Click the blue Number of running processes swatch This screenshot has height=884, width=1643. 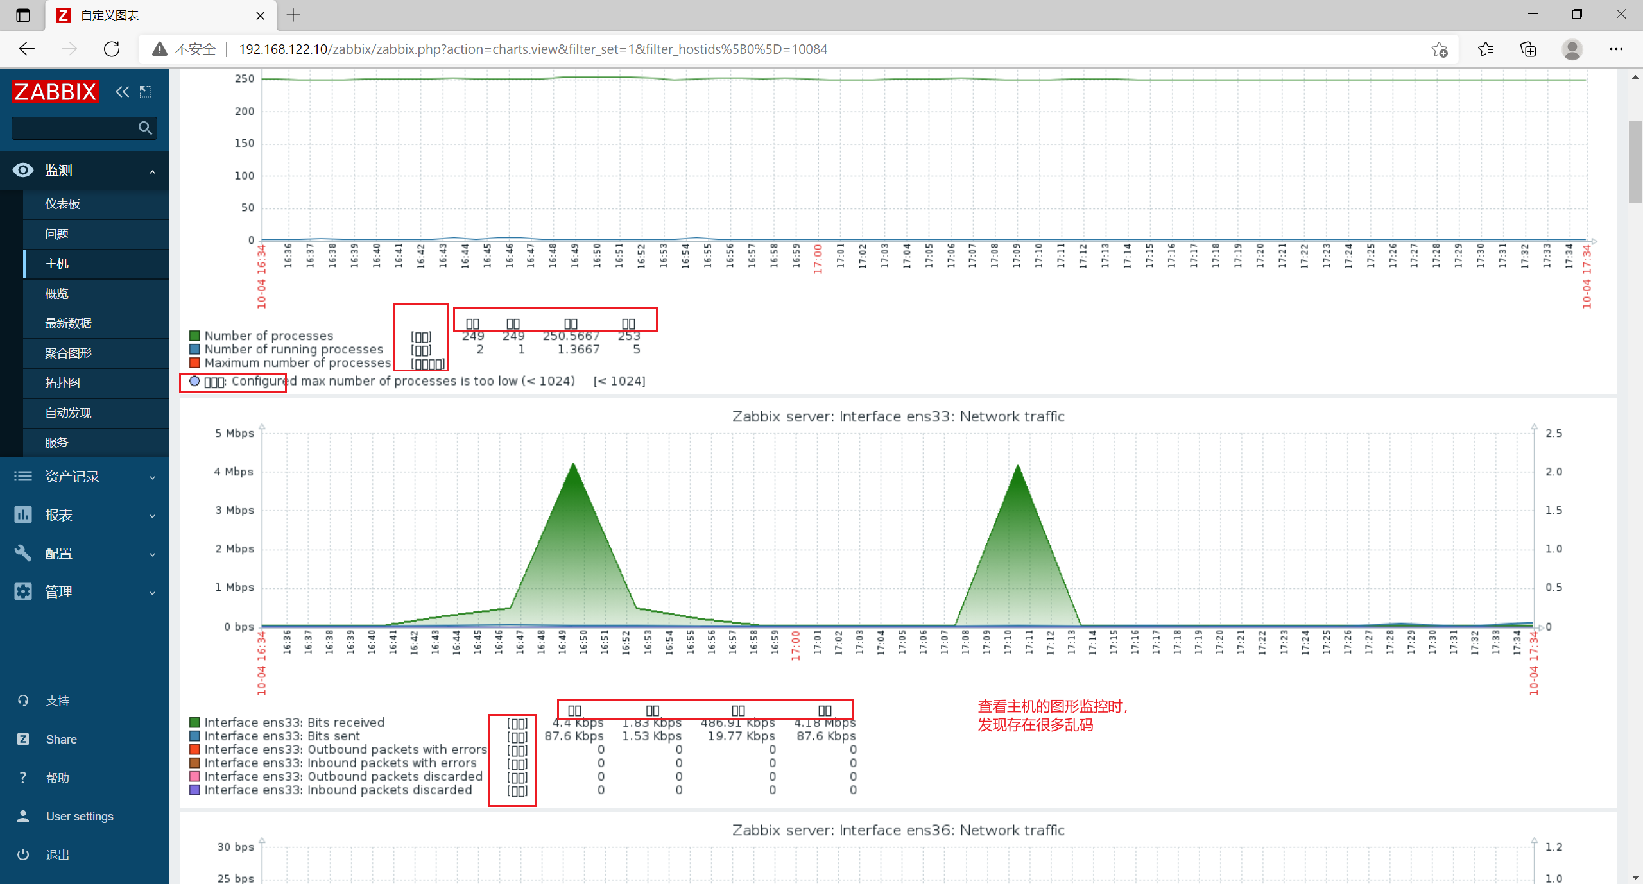click(x=194, y=349)
